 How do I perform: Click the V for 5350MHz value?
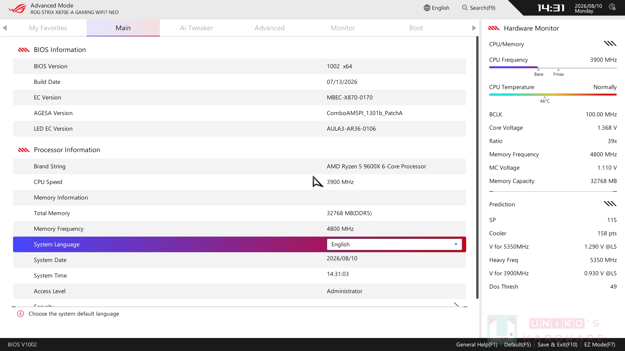600,247
